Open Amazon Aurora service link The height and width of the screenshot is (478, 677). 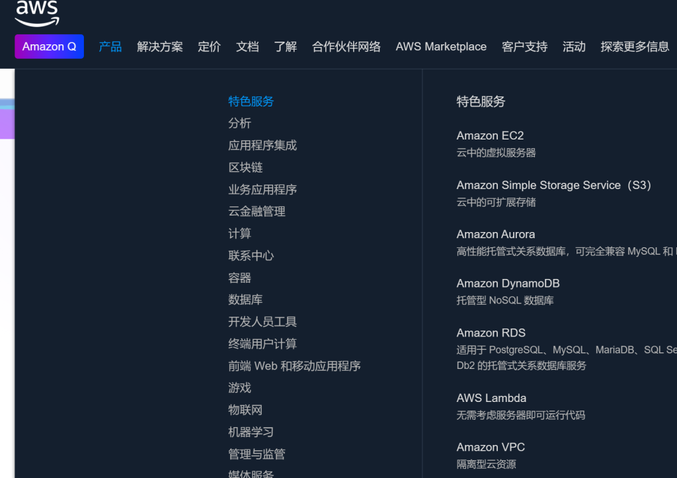point(496,235)
